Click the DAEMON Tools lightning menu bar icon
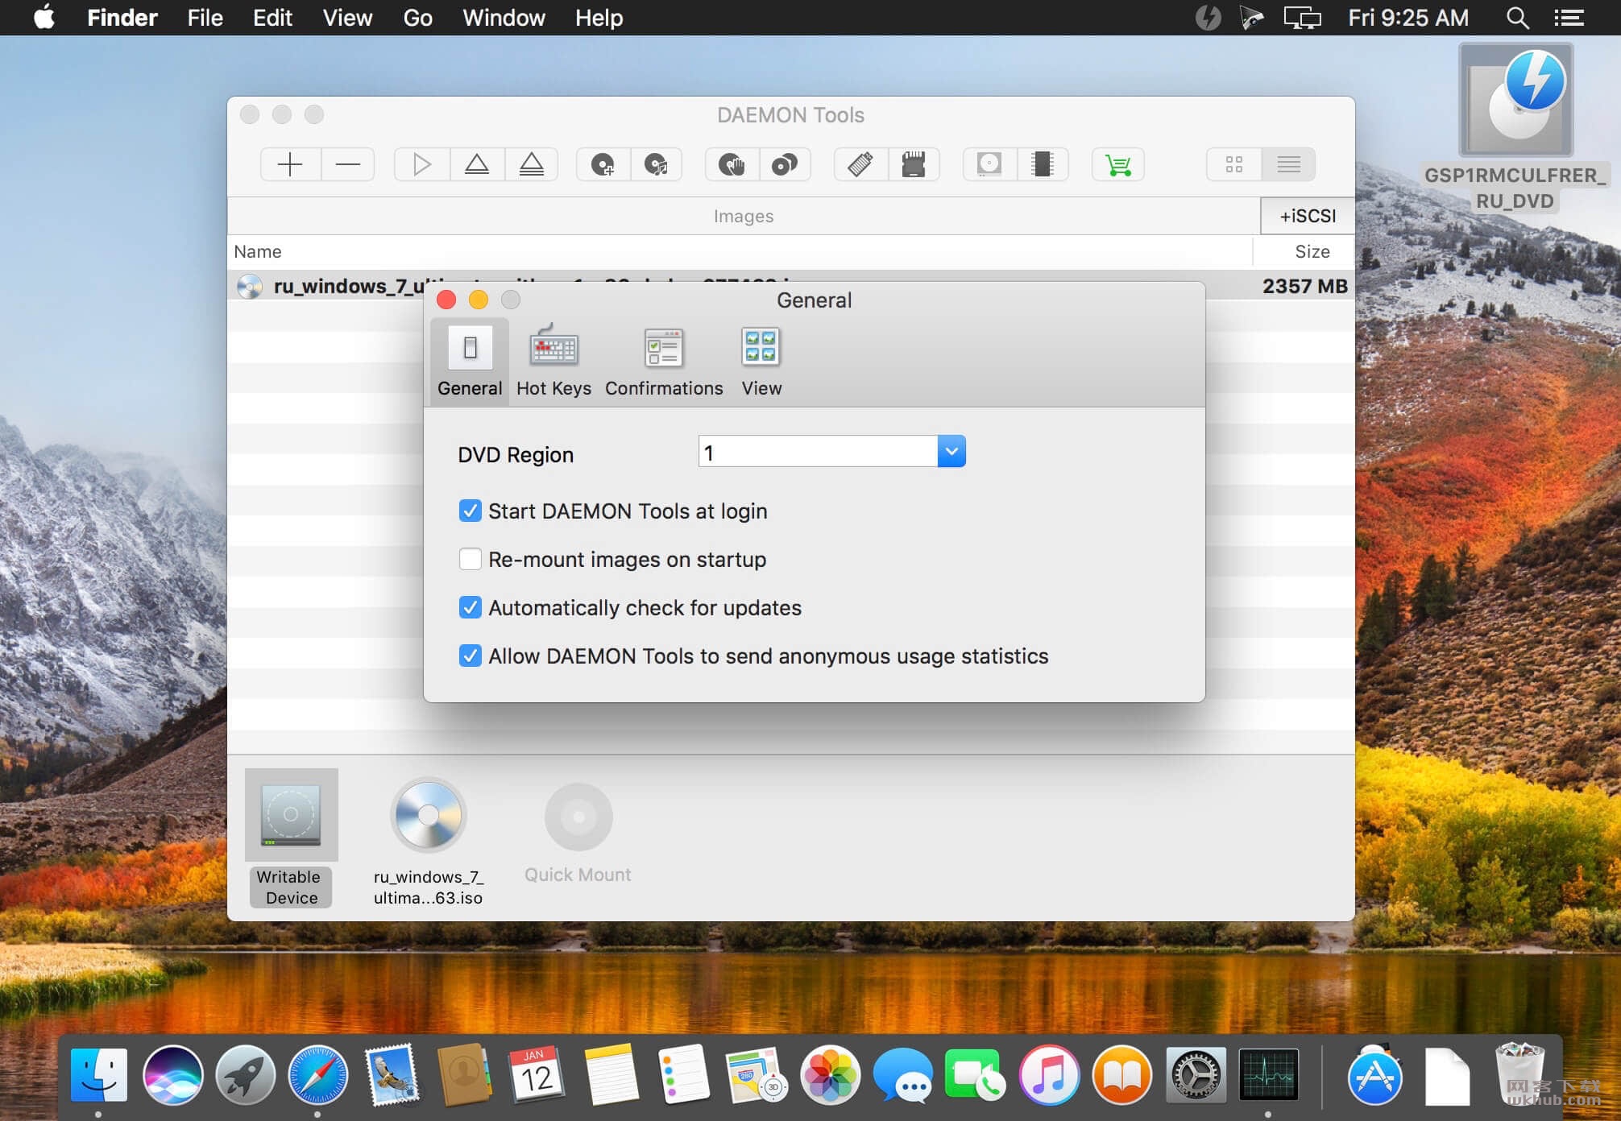The height and width of the screenshot is (1121, 1621). [1208, 17]
